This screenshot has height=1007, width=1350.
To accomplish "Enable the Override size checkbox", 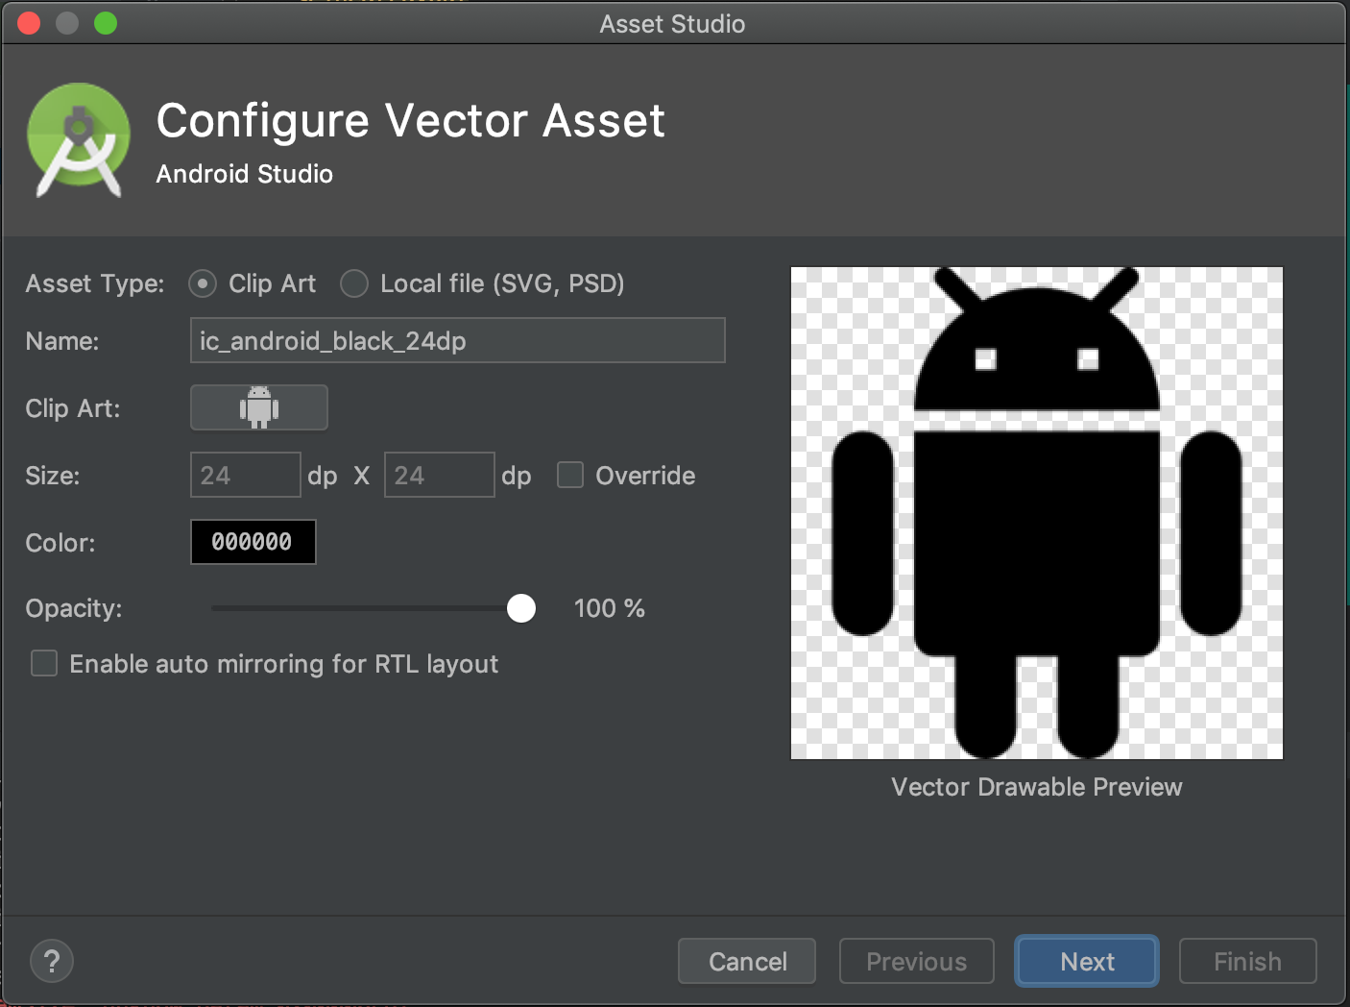I will [570, 476].
